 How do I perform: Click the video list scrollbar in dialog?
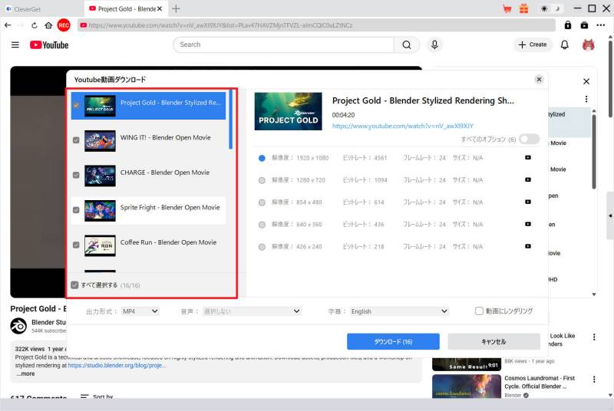point(231,120)
